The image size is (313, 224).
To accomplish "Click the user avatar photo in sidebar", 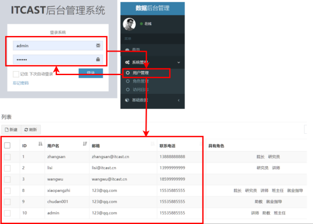I will 129,24.
